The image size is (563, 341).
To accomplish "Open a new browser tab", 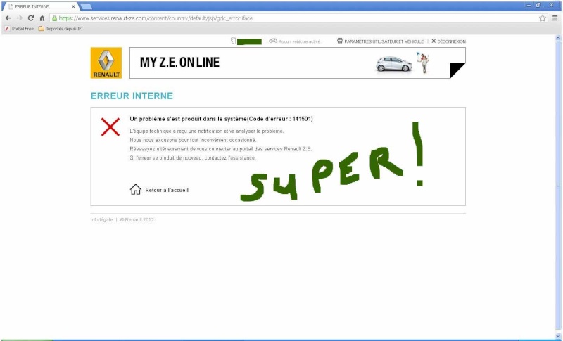I will [86, 6].
